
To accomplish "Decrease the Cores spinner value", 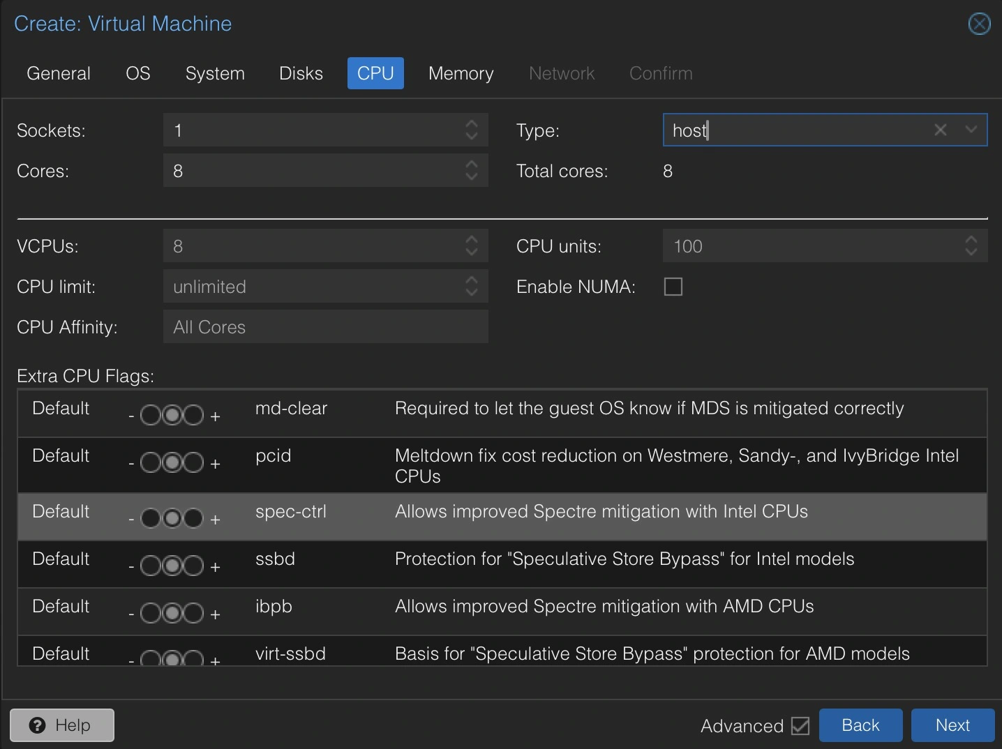I will (x=472, y=176).
